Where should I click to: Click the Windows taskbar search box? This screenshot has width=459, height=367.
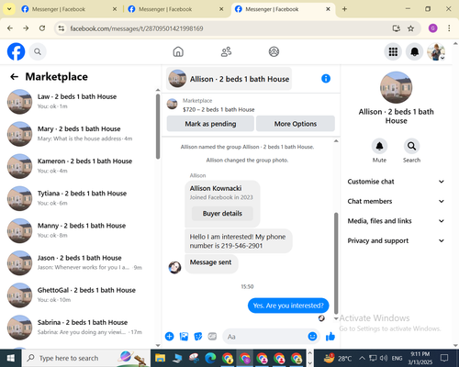(x=86, y=358)
